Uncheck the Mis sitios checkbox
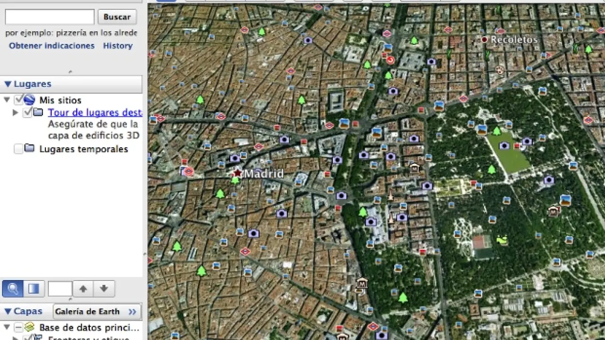605x340 pixels. pyautogui.click(x=19, y=100)
